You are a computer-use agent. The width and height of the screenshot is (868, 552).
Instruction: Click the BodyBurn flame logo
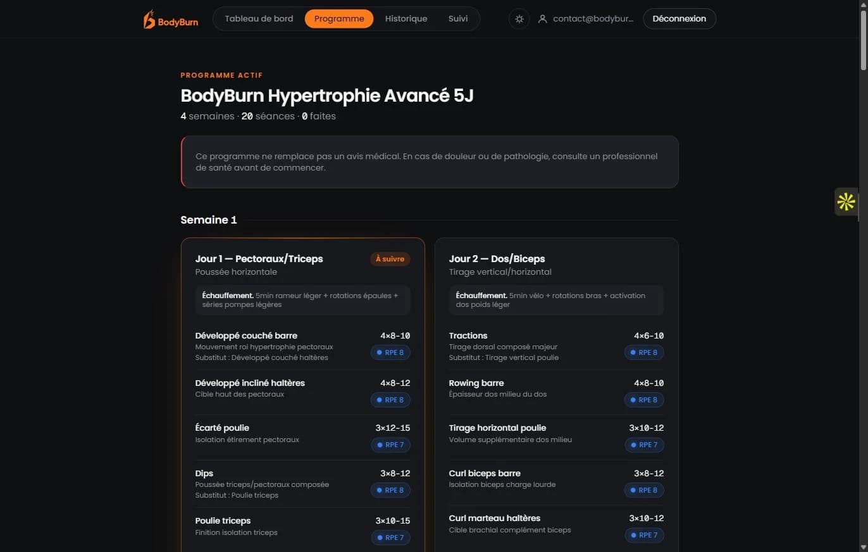pos(170,19)
